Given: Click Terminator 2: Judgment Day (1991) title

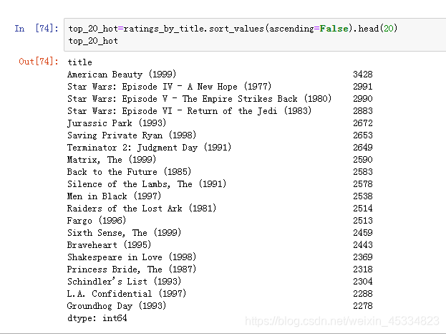Looking at the screenshot, I should pyautogui.click(x=150, y=148).
